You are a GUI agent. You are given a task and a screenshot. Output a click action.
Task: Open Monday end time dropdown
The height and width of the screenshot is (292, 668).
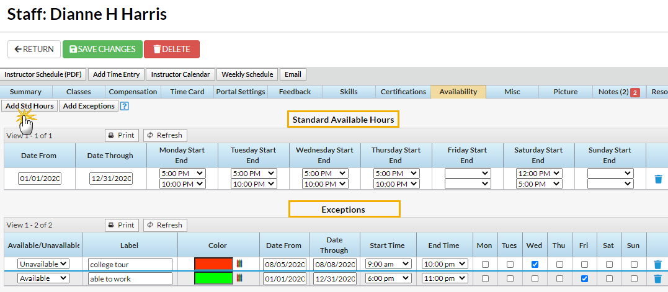[x=182, y=184]
